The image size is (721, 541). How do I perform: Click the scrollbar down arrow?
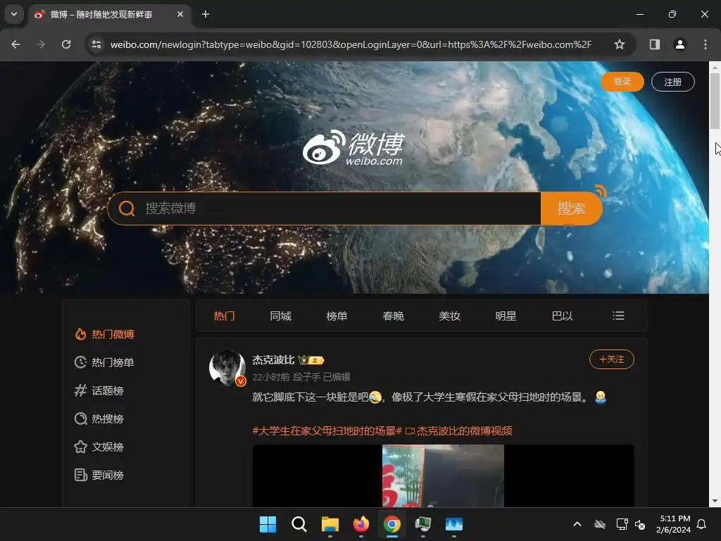(x=715, y=502)
